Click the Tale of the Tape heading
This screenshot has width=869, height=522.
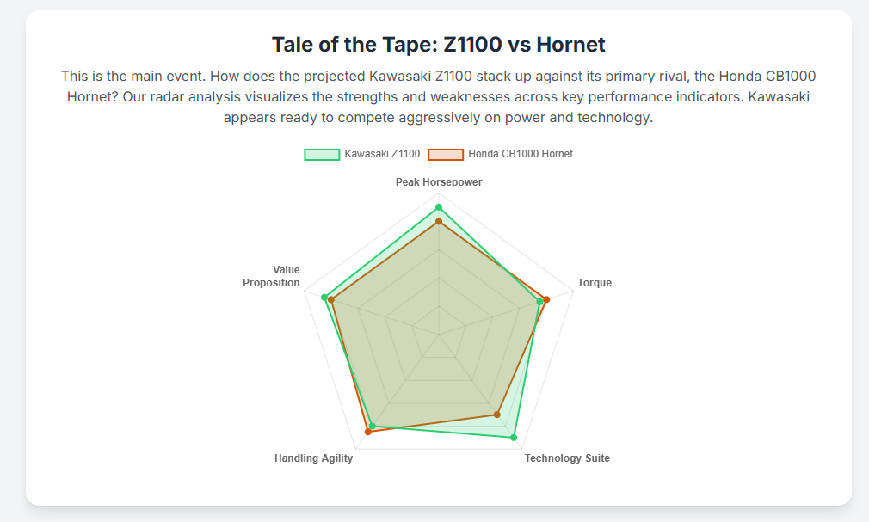439,45
